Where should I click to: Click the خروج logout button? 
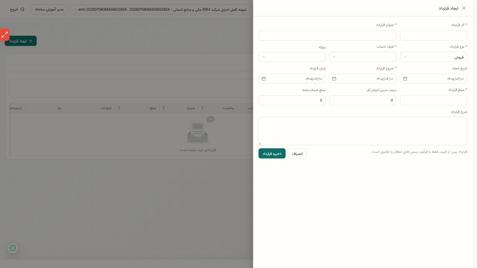tap(17, 9)
